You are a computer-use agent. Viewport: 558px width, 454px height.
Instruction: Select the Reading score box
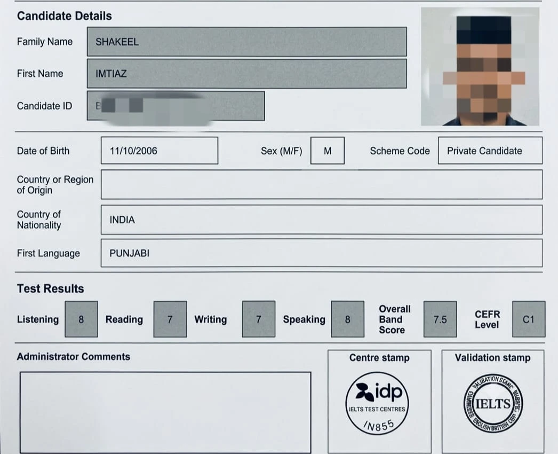point(170,319)
